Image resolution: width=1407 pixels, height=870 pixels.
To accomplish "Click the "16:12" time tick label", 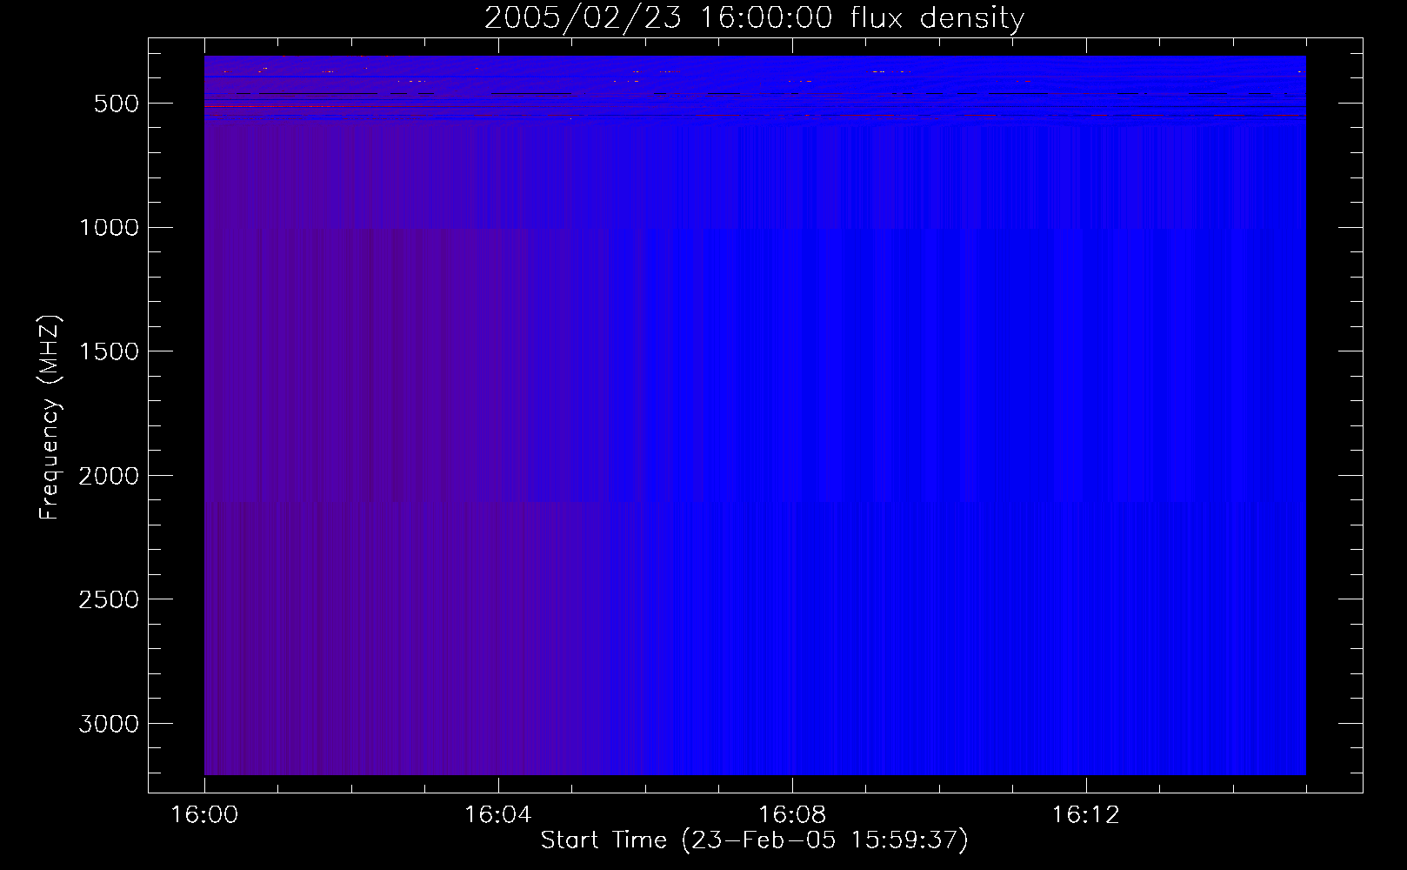I will [x=1085, y=815].
